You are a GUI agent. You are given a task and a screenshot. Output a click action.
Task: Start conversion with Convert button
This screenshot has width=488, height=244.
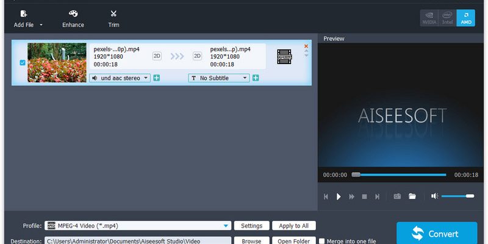pos(437,233)
